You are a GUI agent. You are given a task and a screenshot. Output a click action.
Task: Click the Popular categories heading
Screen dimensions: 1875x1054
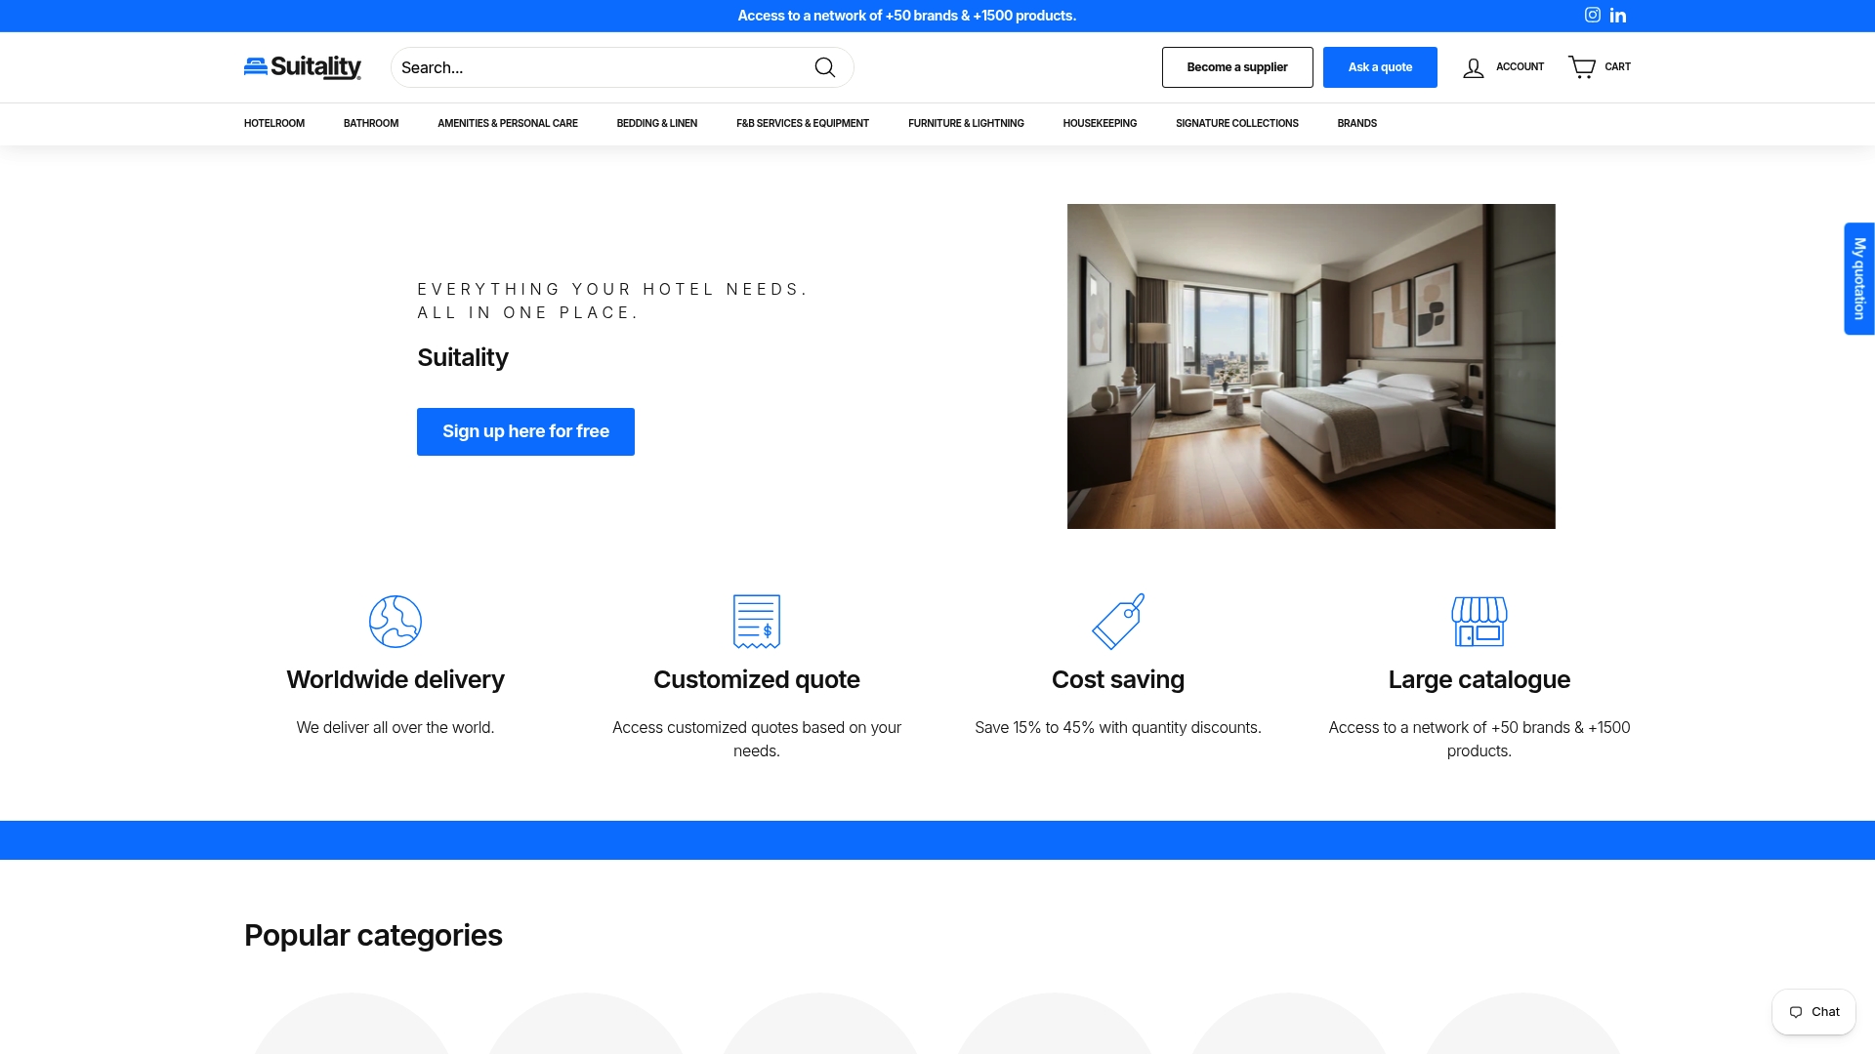point(373,935)
